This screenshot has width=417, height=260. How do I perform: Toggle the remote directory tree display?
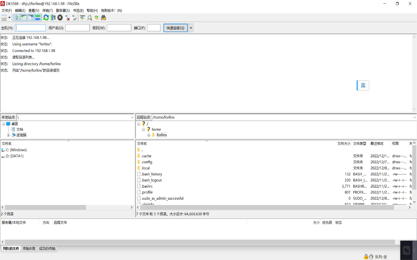tap(31, 17)
